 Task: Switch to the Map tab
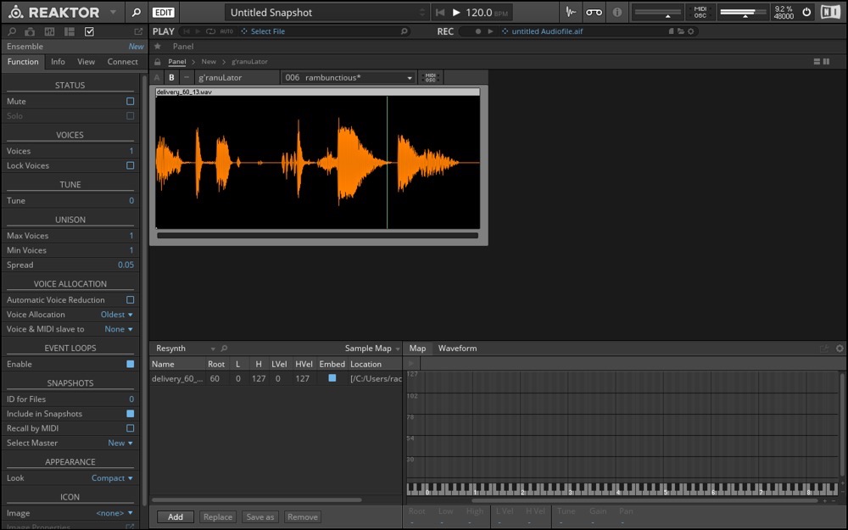point(417,349)
